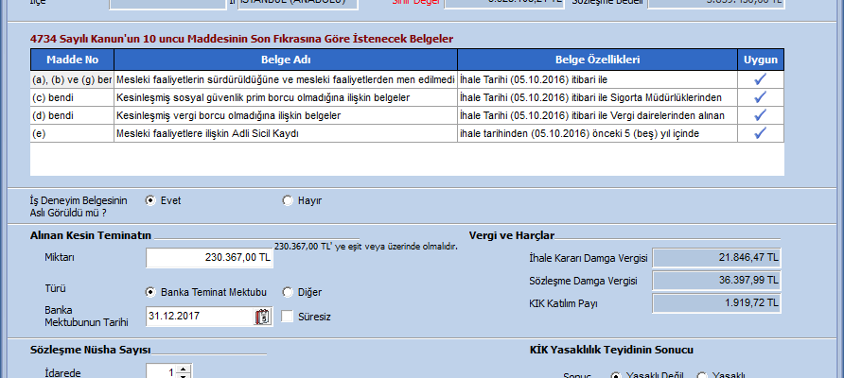The height and width of the screenshot is (378, 844).
Task: Select Diğer as the teminat type
Action: tap(288, 292)
